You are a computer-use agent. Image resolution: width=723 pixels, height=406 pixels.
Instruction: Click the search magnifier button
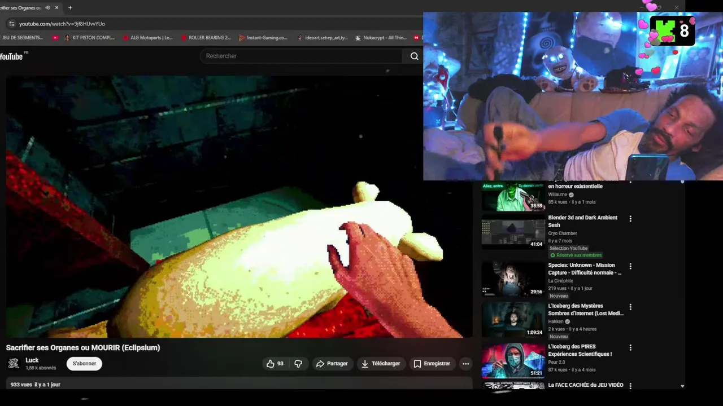pos(414,56)
